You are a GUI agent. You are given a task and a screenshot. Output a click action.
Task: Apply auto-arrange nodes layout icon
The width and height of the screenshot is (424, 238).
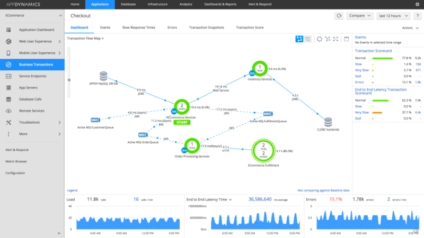(328, 39)
